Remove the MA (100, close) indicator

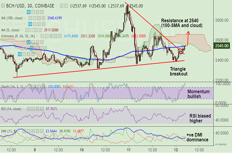tap(43, 18)
